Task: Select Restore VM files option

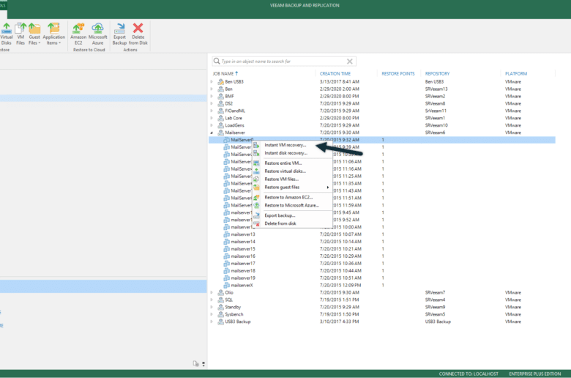Action: 282,179
